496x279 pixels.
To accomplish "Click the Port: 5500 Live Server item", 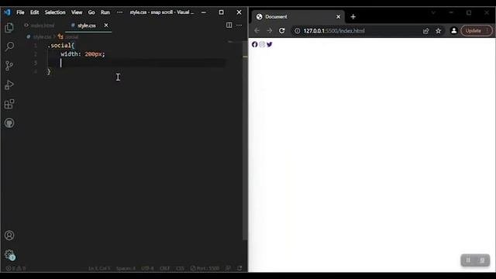I will (x=205, y=268).
